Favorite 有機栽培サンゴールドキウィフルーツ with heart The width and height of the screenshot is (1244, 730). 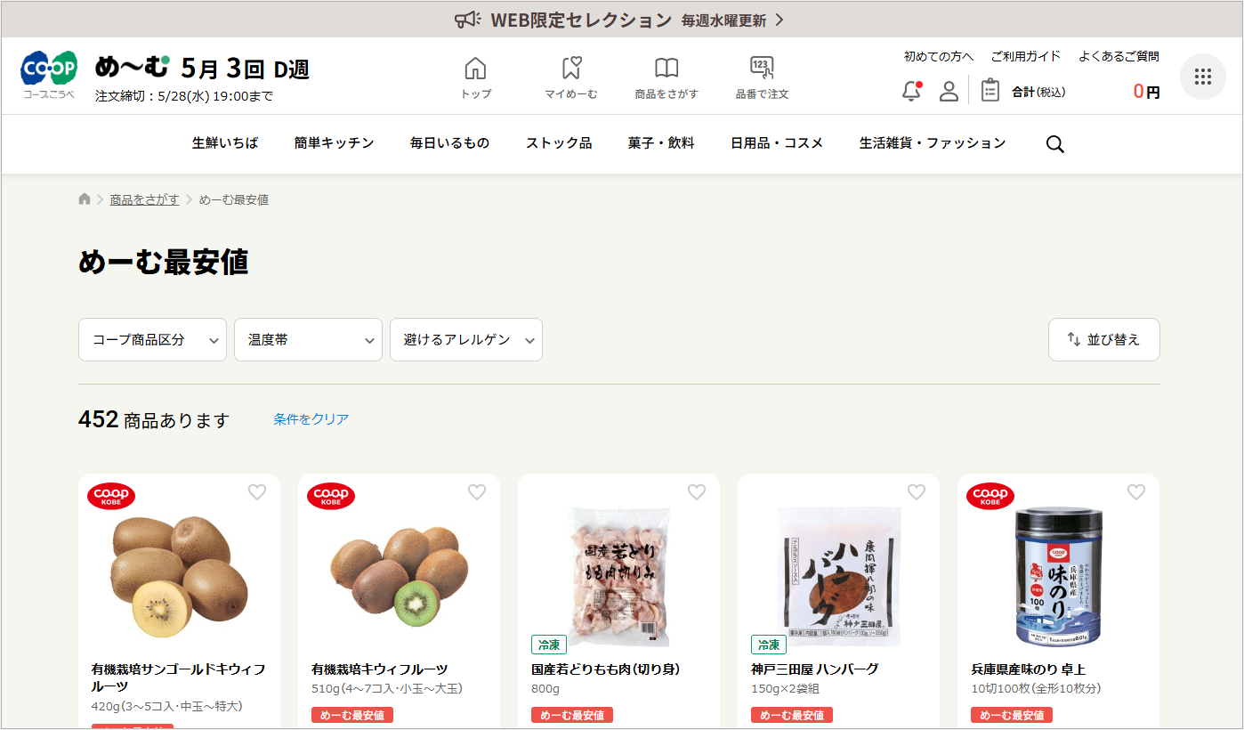pyautogui.click(x=257, y=492)
